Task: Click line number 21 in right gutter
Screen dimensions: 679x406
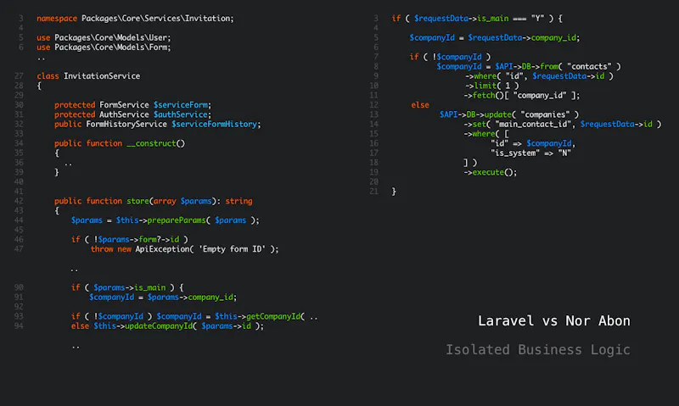Action: click(373, 192)
